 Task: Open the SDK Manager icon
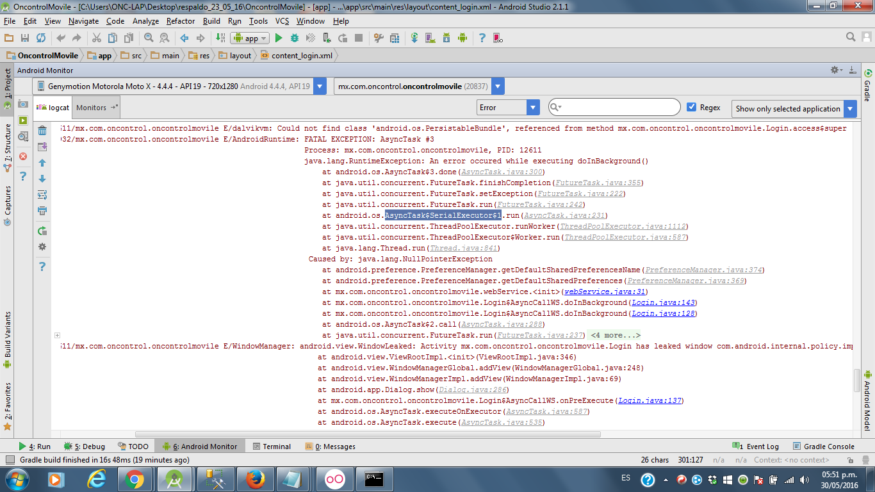click(x=446, y=38)
